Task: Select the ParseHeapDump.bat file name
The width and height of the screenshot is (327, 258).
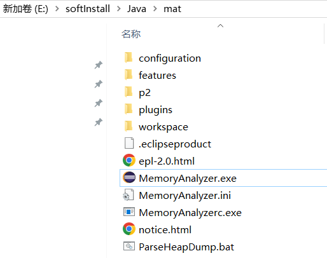Action: point(186,247)
